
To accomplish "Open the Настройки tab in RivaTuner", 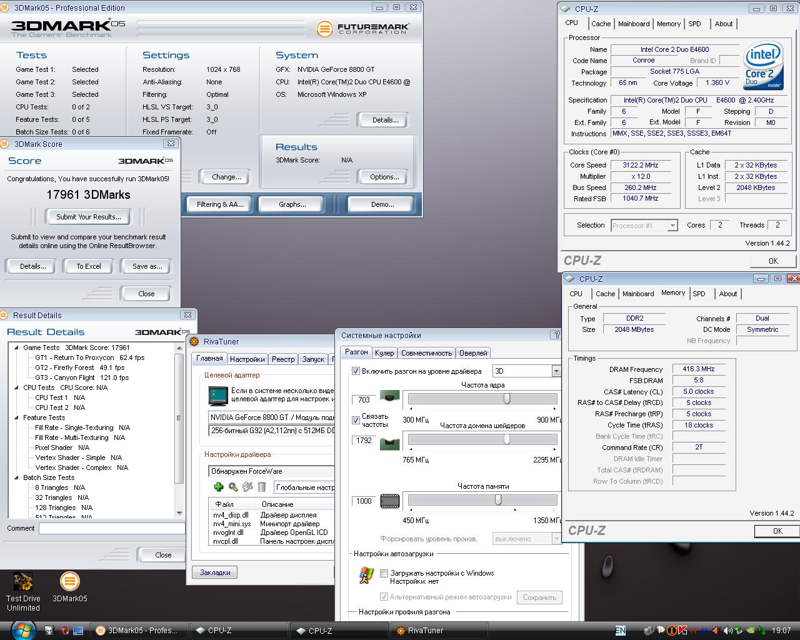I will click(247, 359).
